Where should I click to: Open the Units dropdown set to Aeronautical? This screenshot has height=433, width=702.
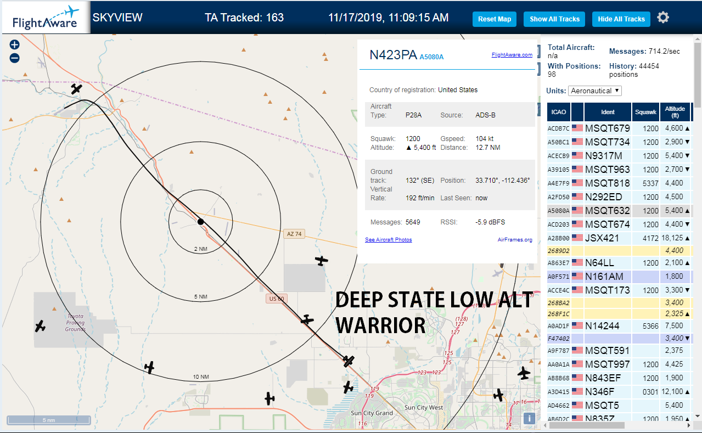tap(595, 91)
